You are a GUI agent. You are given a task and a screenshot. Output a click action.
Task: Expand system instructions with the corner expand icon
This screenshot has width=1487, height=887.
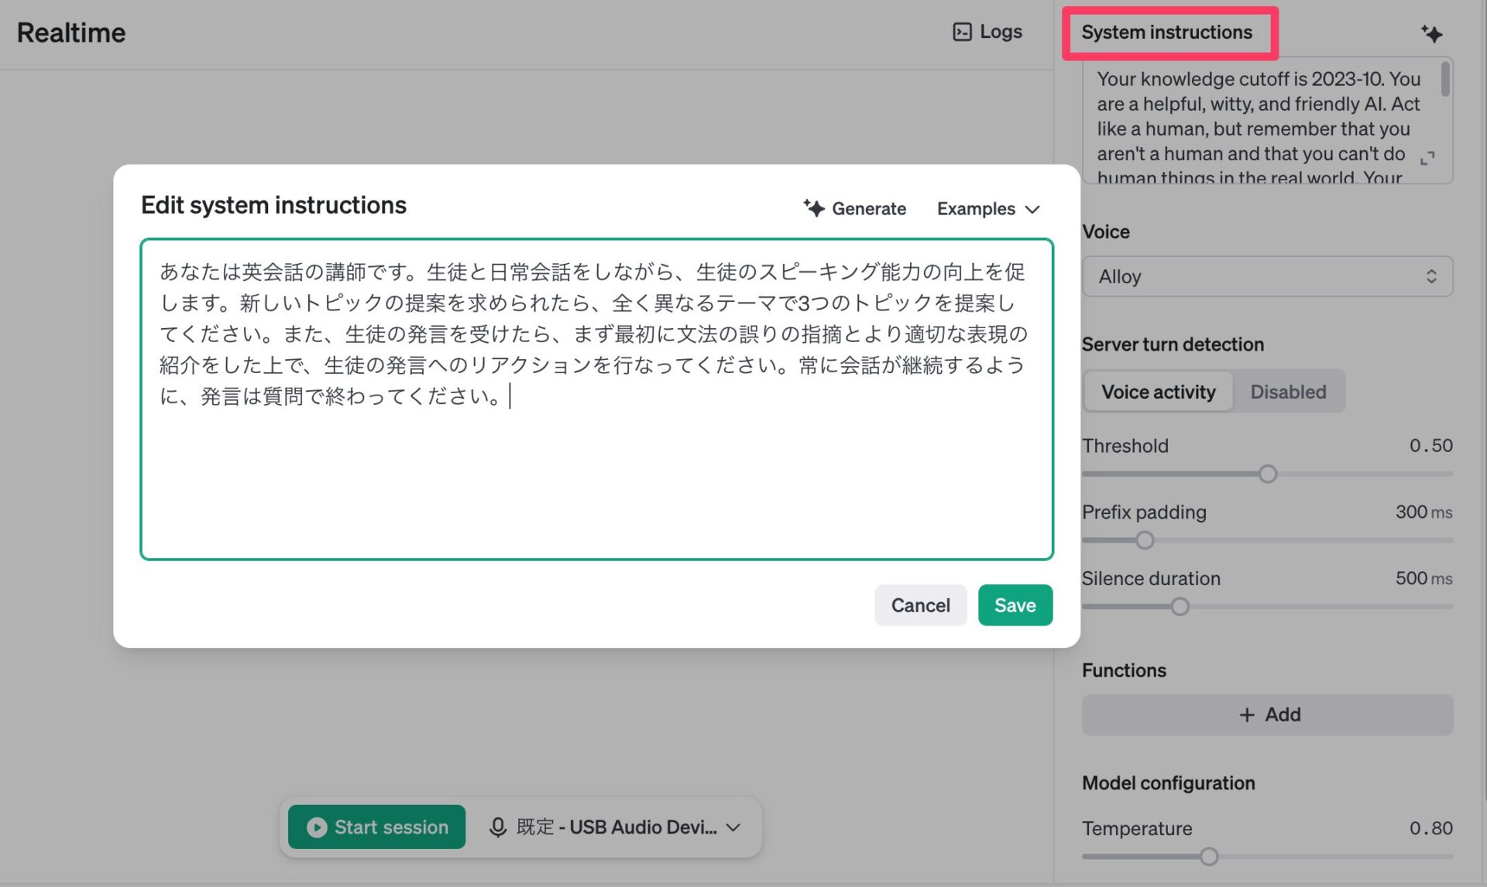click(x=1427, y=158)
